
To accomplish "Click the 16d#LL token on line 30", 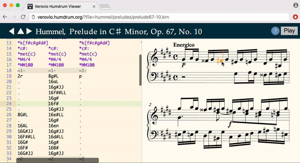I will click(x=56, y=137).
